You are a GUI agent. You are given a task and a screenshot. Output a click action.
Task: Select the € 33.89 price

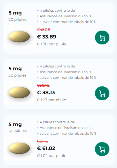coord(46,37)
